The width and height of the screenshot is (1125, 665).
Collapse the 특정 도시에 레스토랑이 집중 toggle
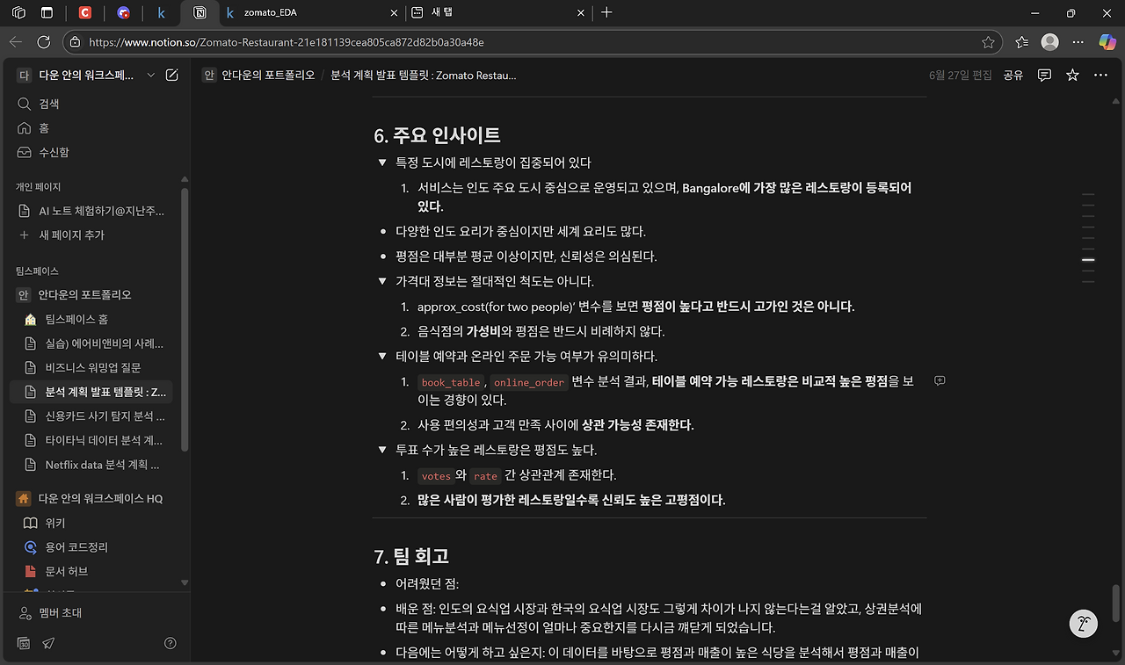click(x=381, y=162)
